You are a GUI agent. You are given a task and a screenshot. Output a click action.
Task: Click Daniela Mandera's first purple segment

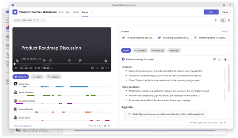(x=20, y=104)
